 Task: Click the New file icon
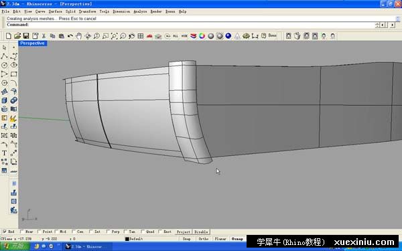(9, 36)
